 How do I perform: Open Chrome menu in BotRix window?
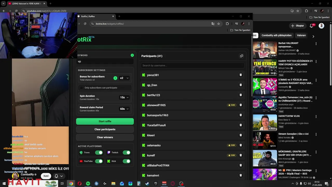[x=249, y=24]
